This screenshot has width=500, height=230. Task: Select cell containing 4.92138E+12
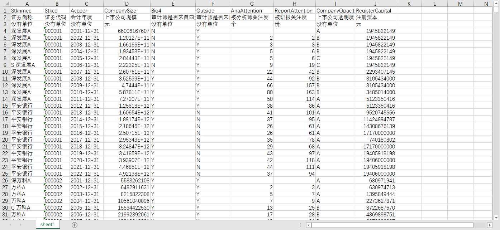point(127,174)
